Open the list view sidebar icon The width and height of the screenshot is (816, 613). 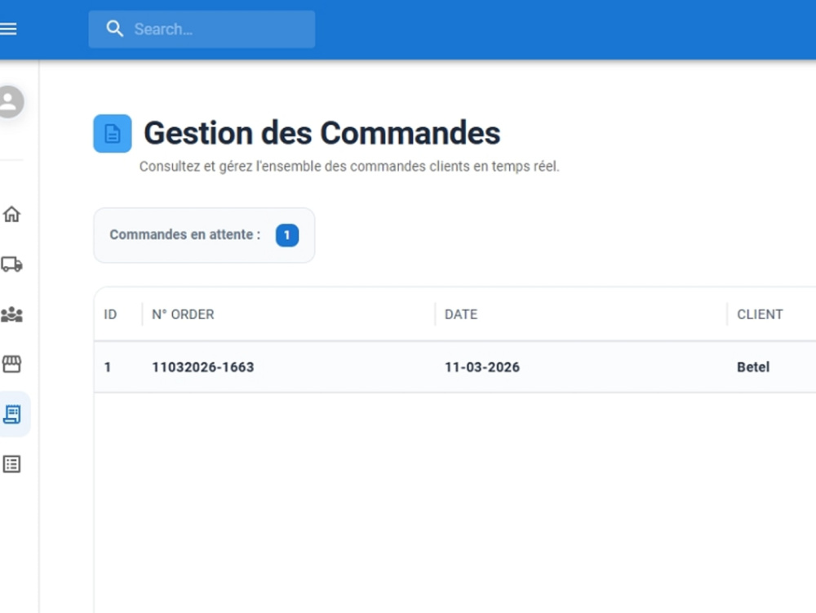pyautogui.click(x=11, y=464)
